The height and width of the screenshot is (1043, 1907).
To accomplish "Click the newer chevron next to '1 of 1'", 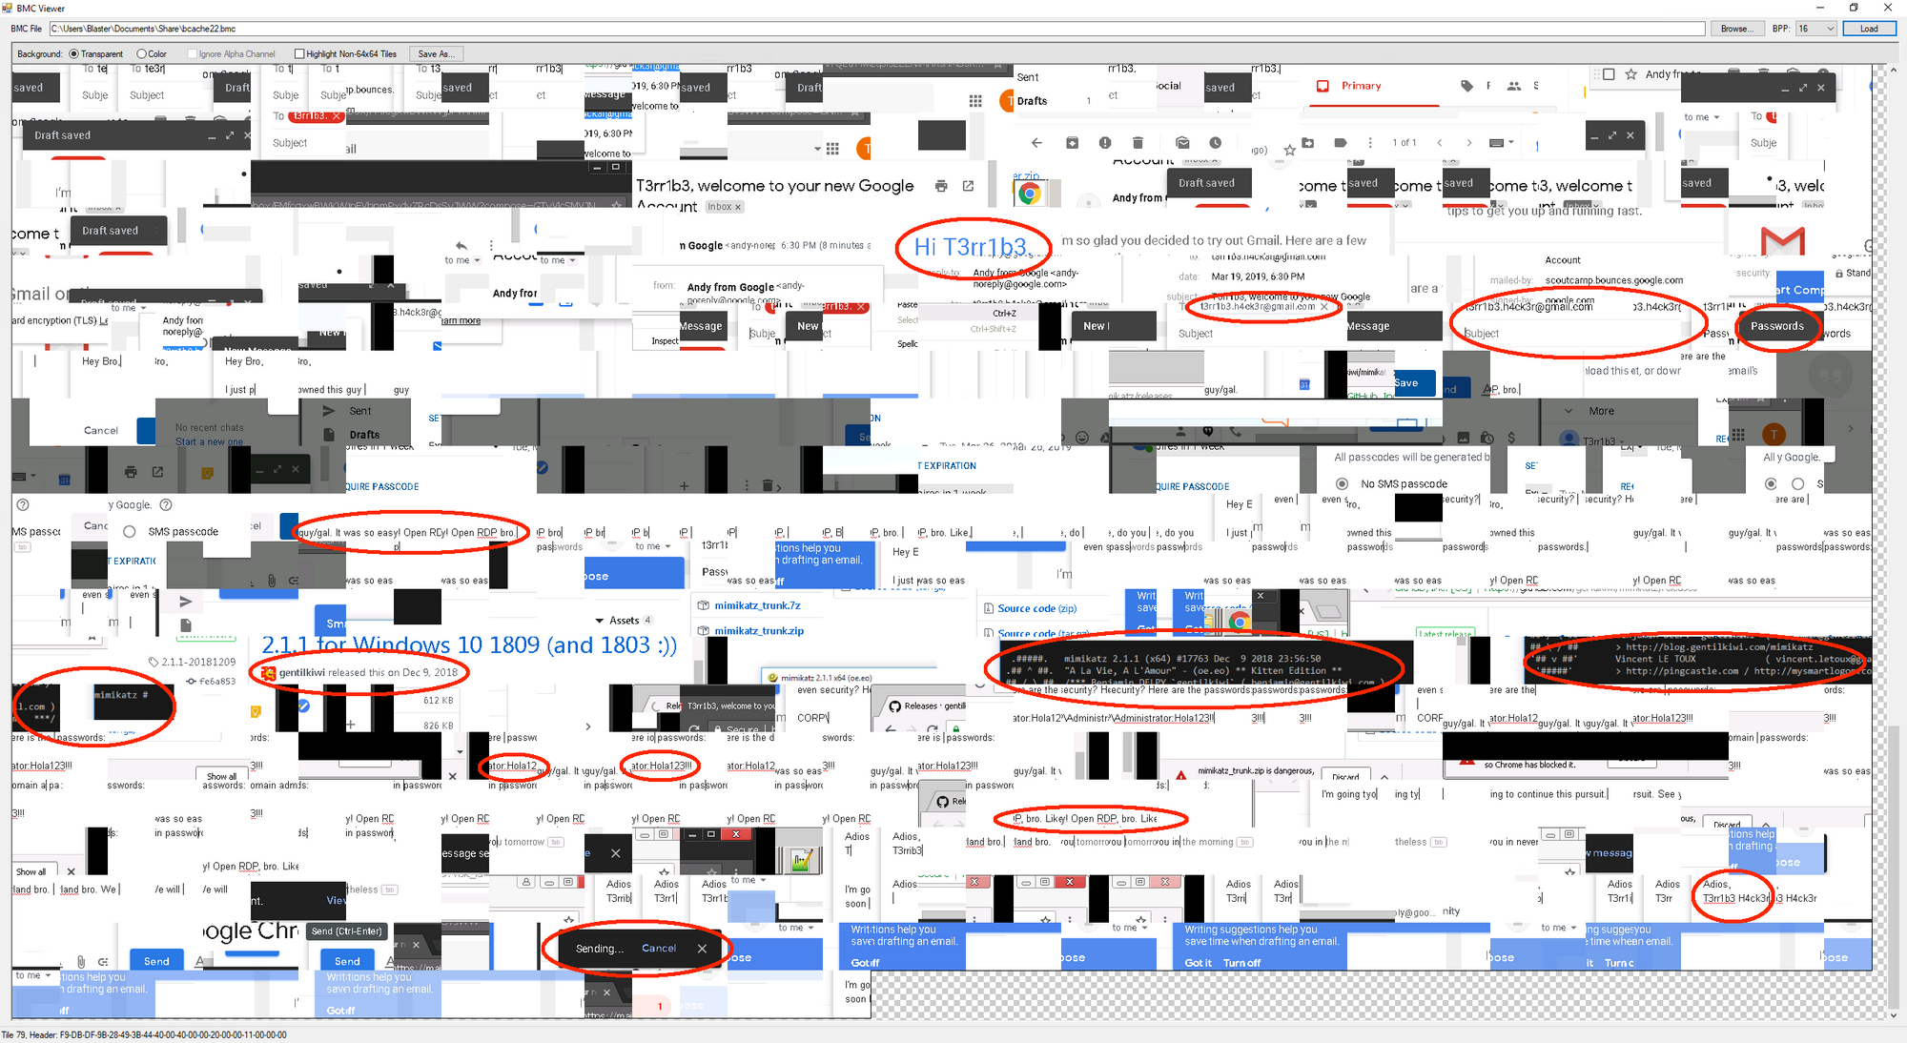I will (x=1440, y=143).
